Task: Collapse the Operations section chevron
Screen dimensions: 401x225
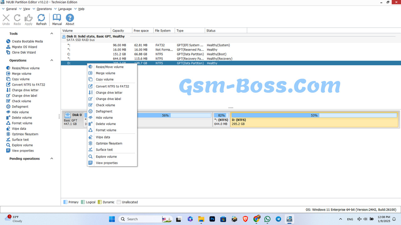Action: point(52,60)
